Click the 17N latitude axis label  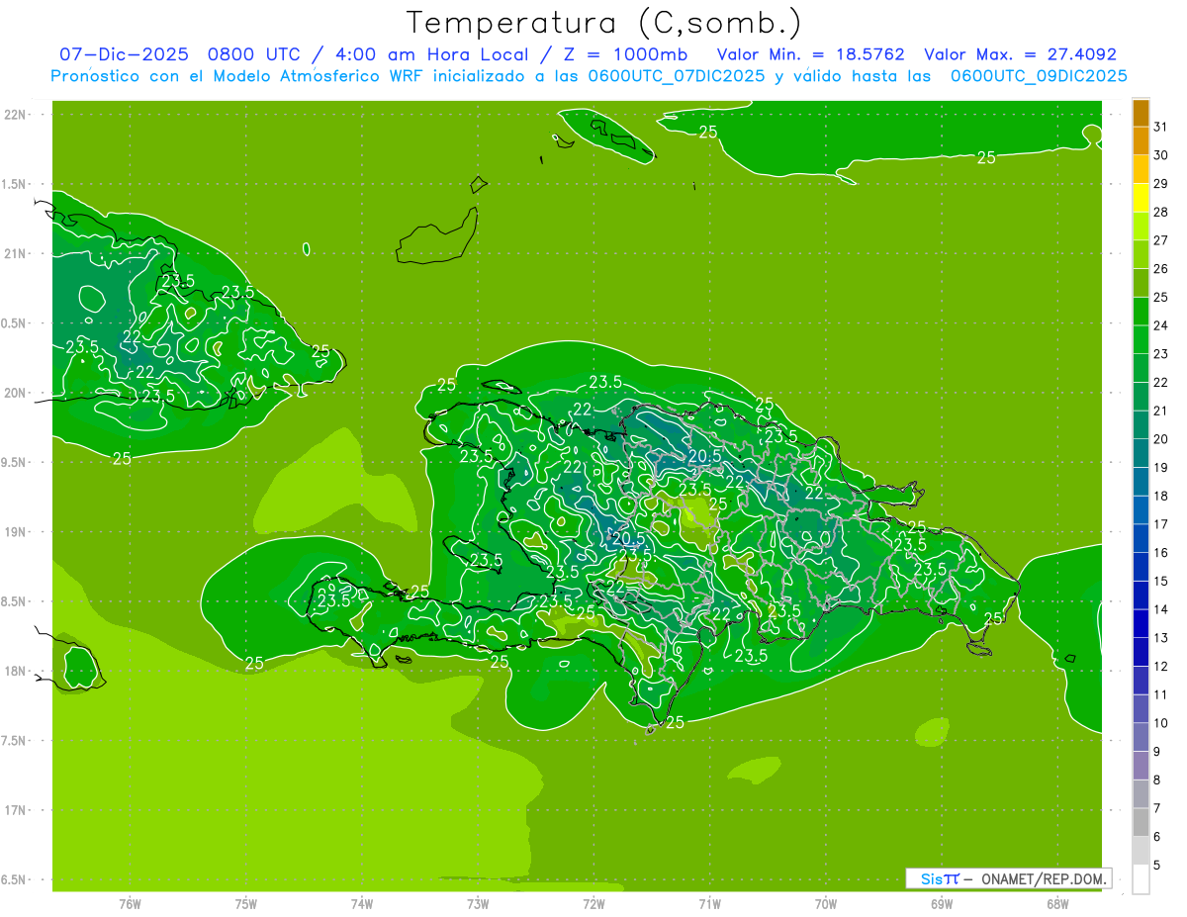[15, 810]
